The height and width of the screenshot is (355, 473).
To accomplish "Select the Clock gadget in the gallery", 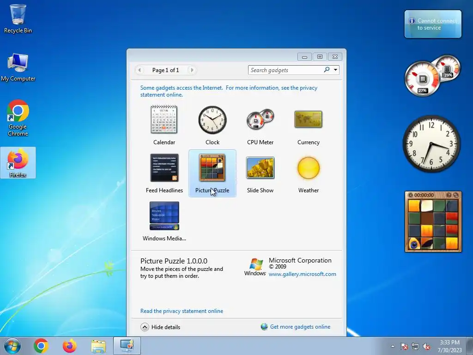I will 212,120.
